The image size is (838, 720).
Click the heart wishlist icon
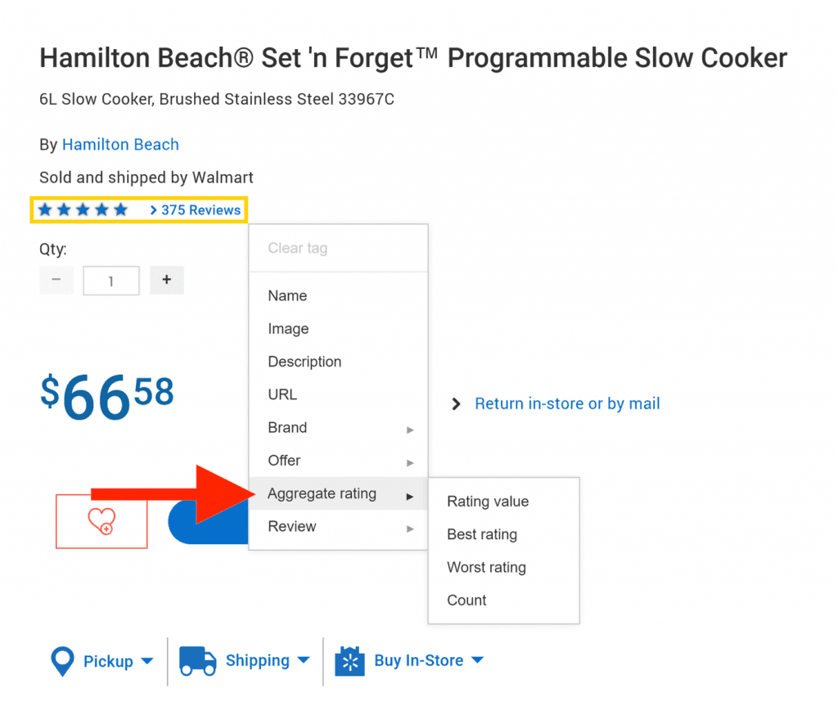[101, 521]
